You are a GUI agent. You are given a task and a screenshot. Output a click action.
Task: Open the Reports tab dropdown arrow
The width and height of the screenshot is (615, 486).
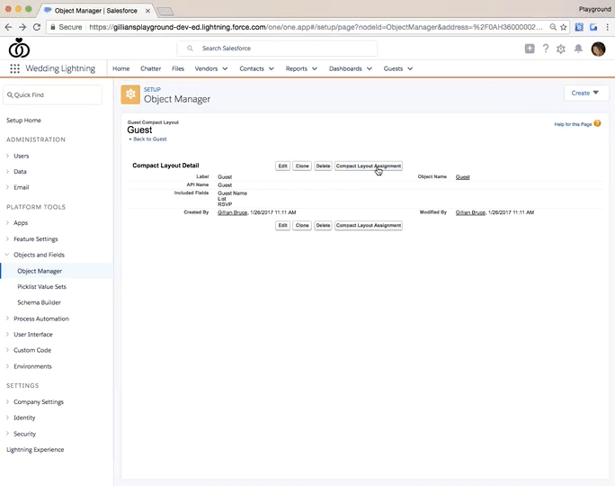click(315, 68)
